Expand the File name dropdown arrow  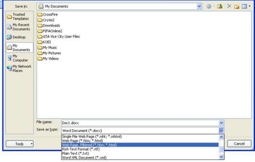(221, 123)
